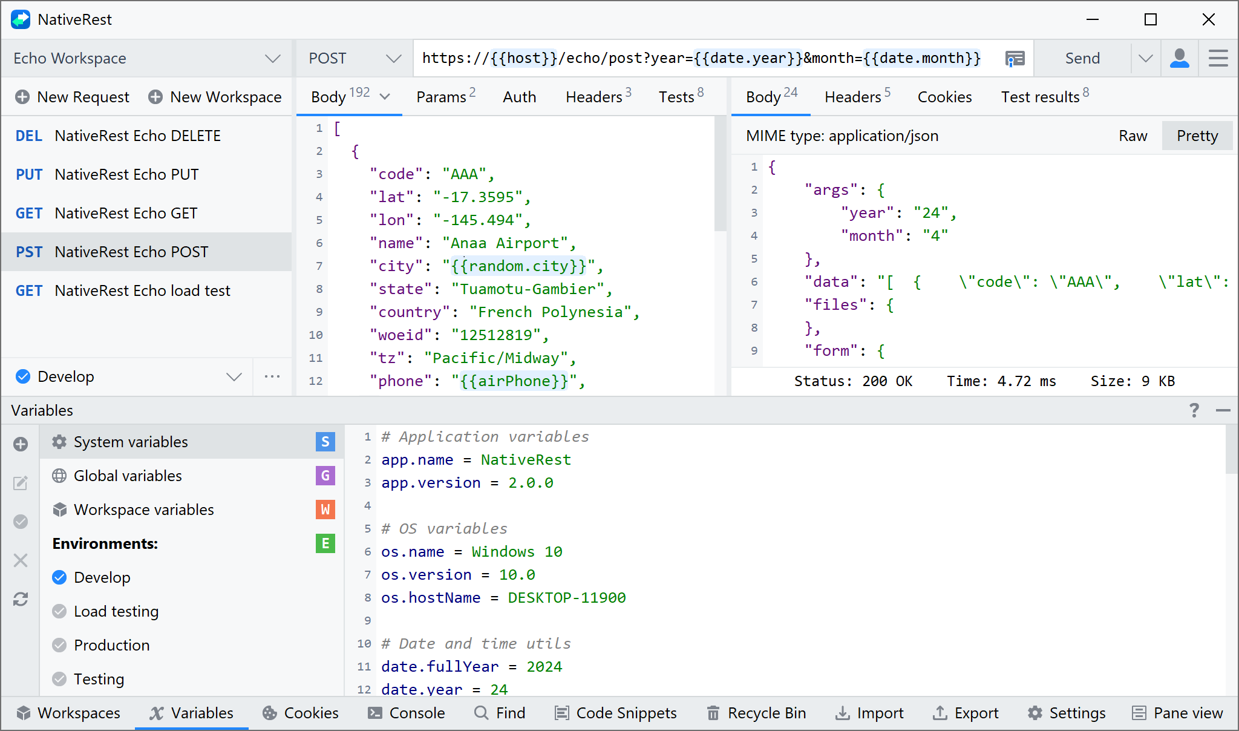1239x731 pixels.
Task: Select response Body tab
Action: pyautogui.click(x=771, y=97)
